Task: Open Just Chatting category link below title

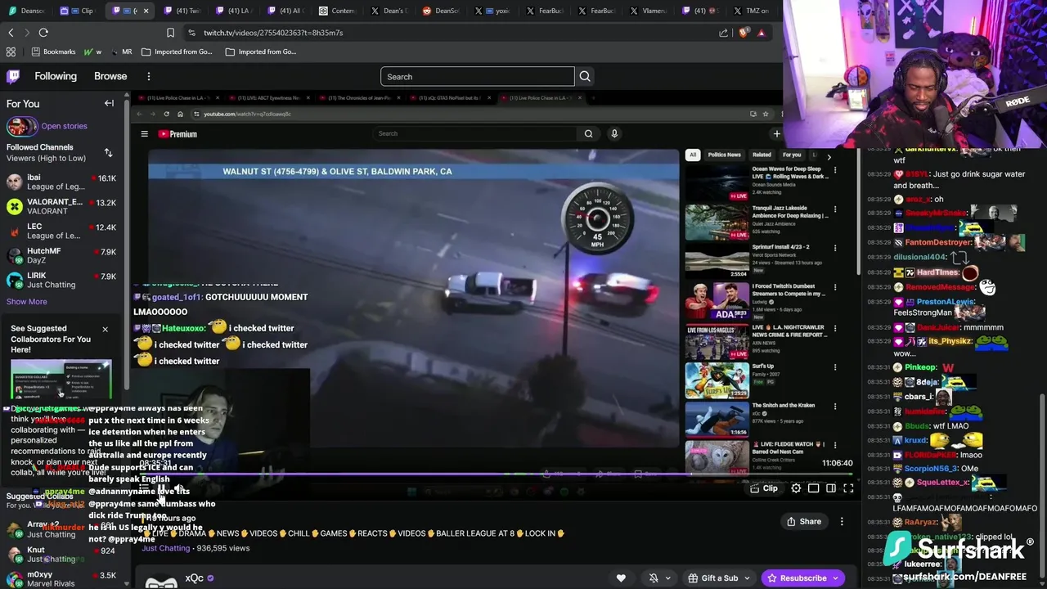Action: (165, 548)
